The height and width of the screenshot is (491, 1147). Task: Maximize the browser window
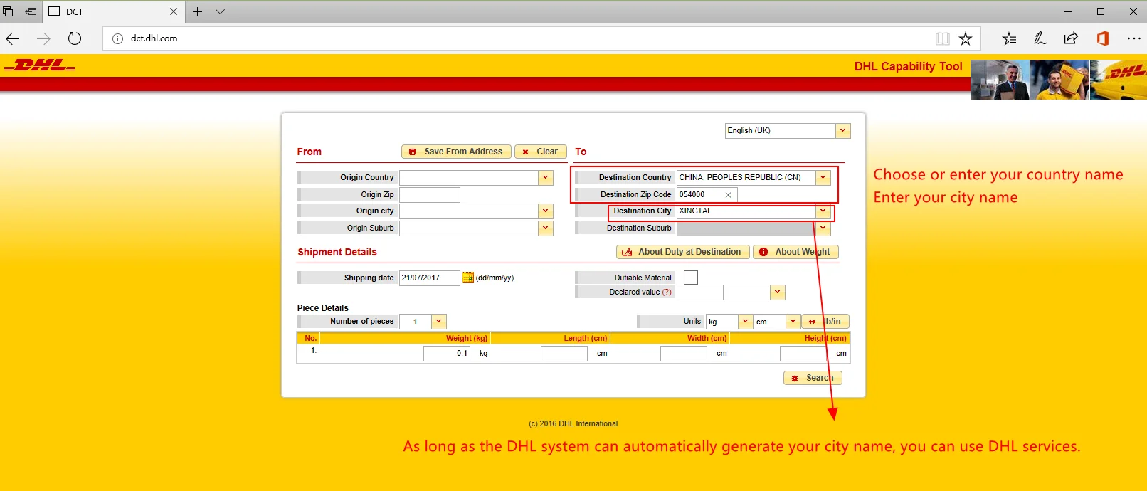pyautogui.click(x=1101, y=11)
